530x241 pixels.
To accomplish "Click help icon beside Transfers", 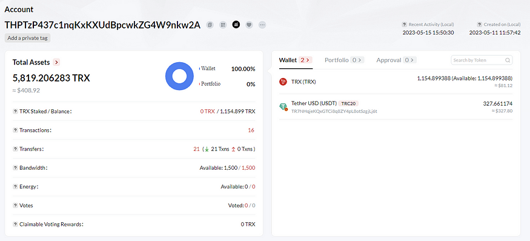I will 15,149.
